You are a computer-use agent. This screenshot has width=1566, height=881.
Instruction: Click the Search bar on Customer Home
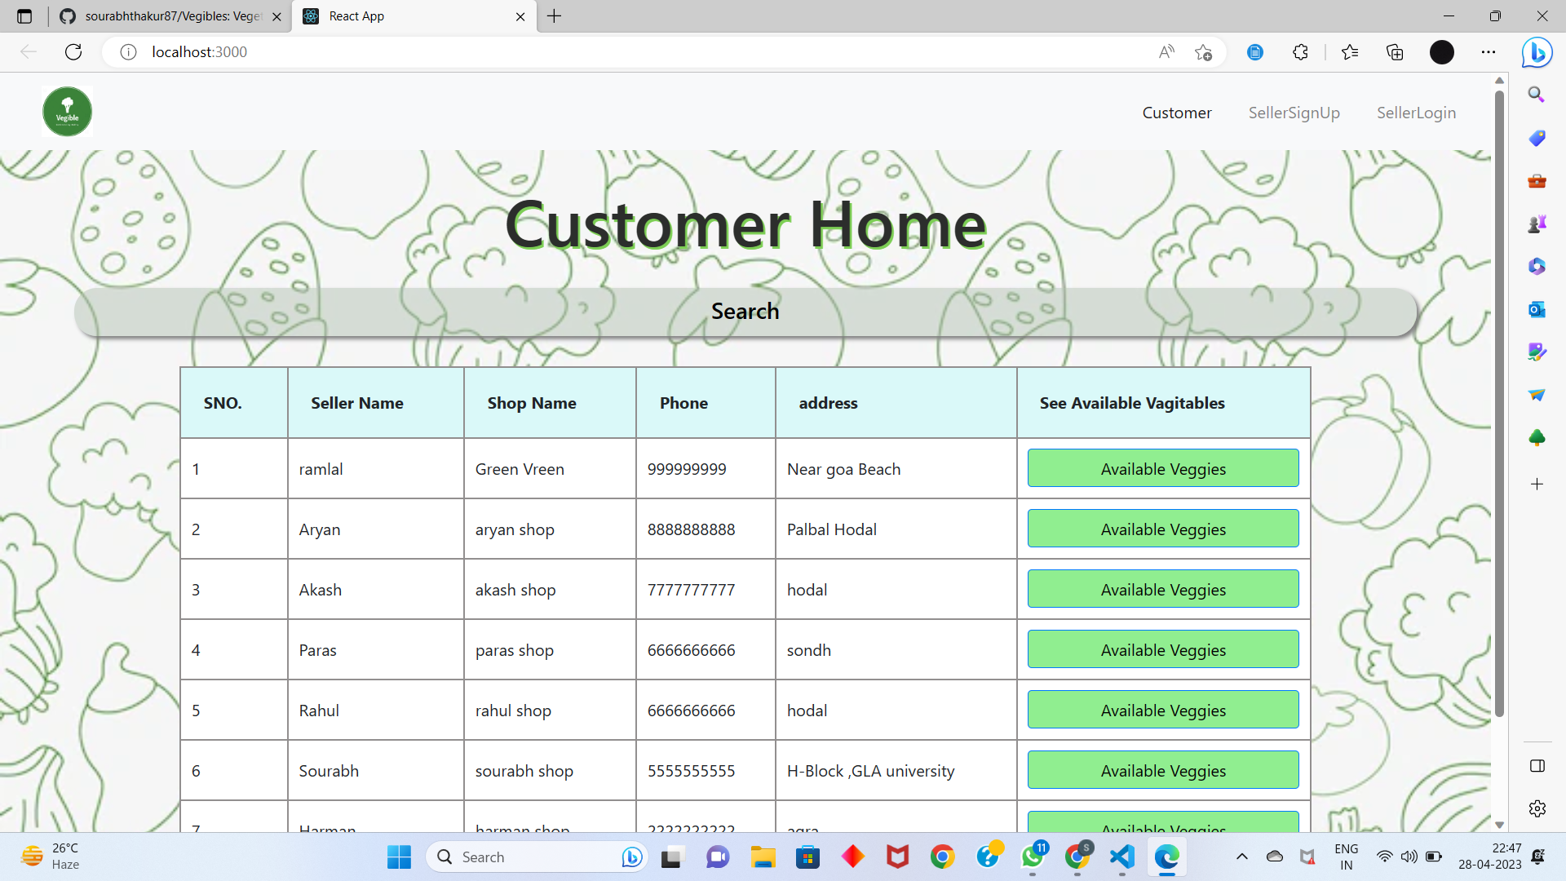point(745,311)
